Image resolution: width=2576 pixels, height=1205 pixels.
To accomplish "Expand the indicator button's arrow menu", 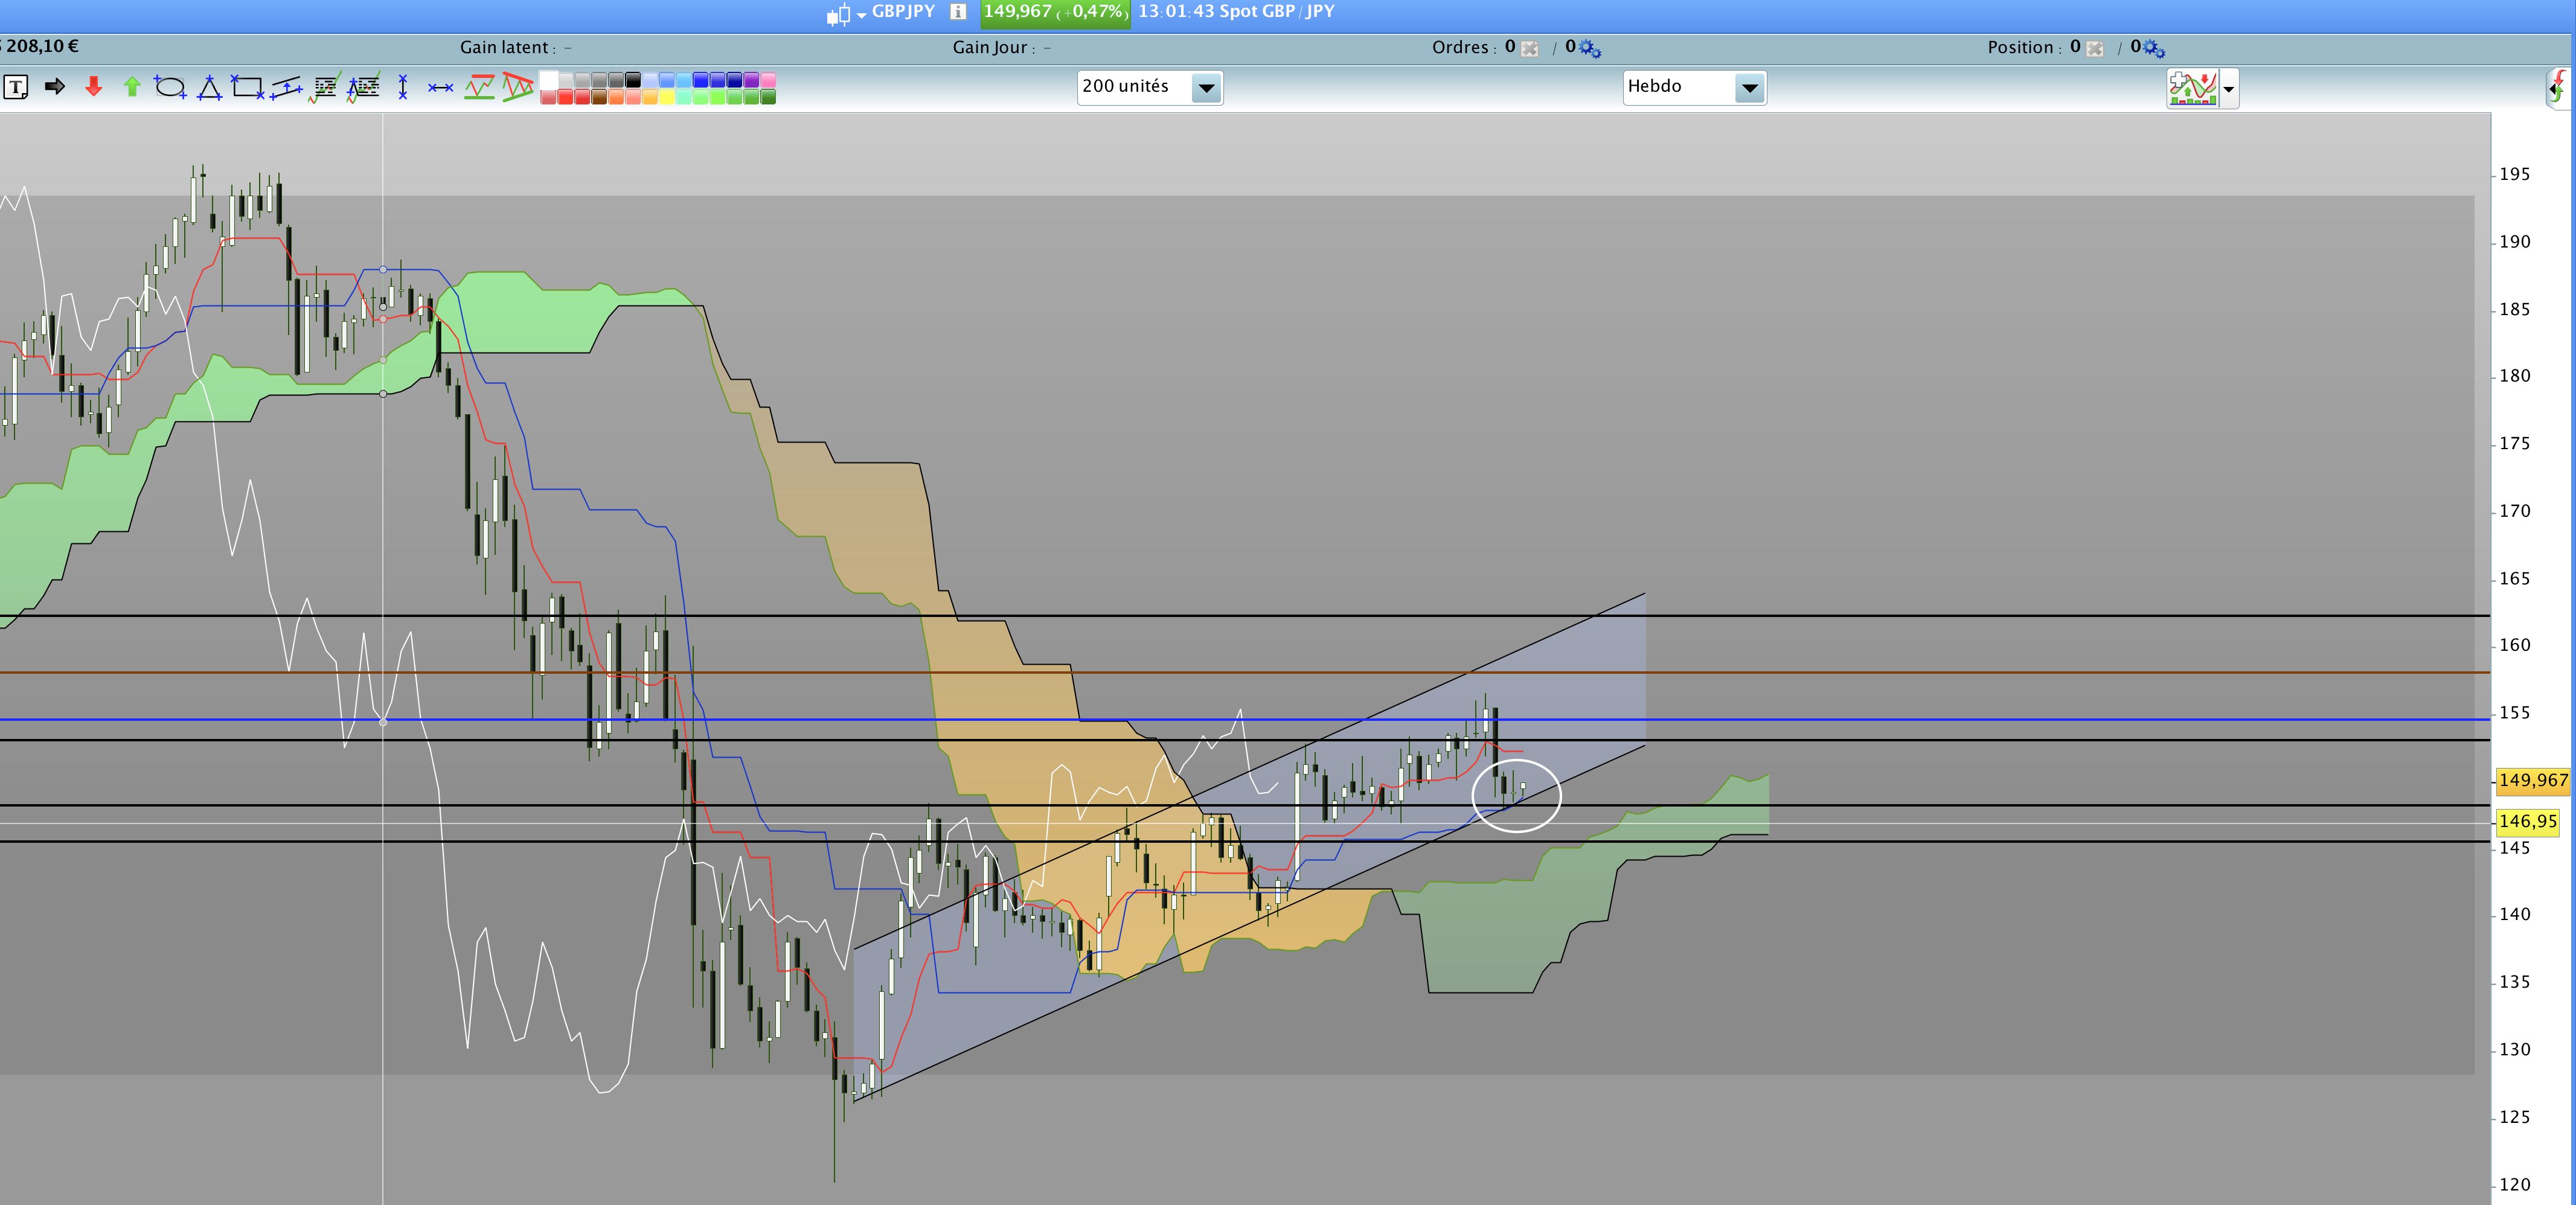I will pyautogui.click(x=2228, y=89).
